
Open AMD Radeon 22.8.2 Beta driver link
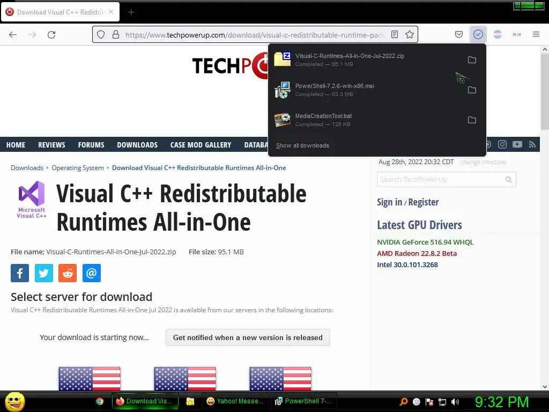tap(417, 253)
